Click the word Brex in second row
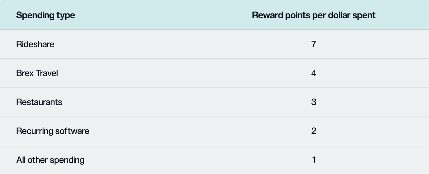Screen dimensions: 429x174 (x=25, y=73)
